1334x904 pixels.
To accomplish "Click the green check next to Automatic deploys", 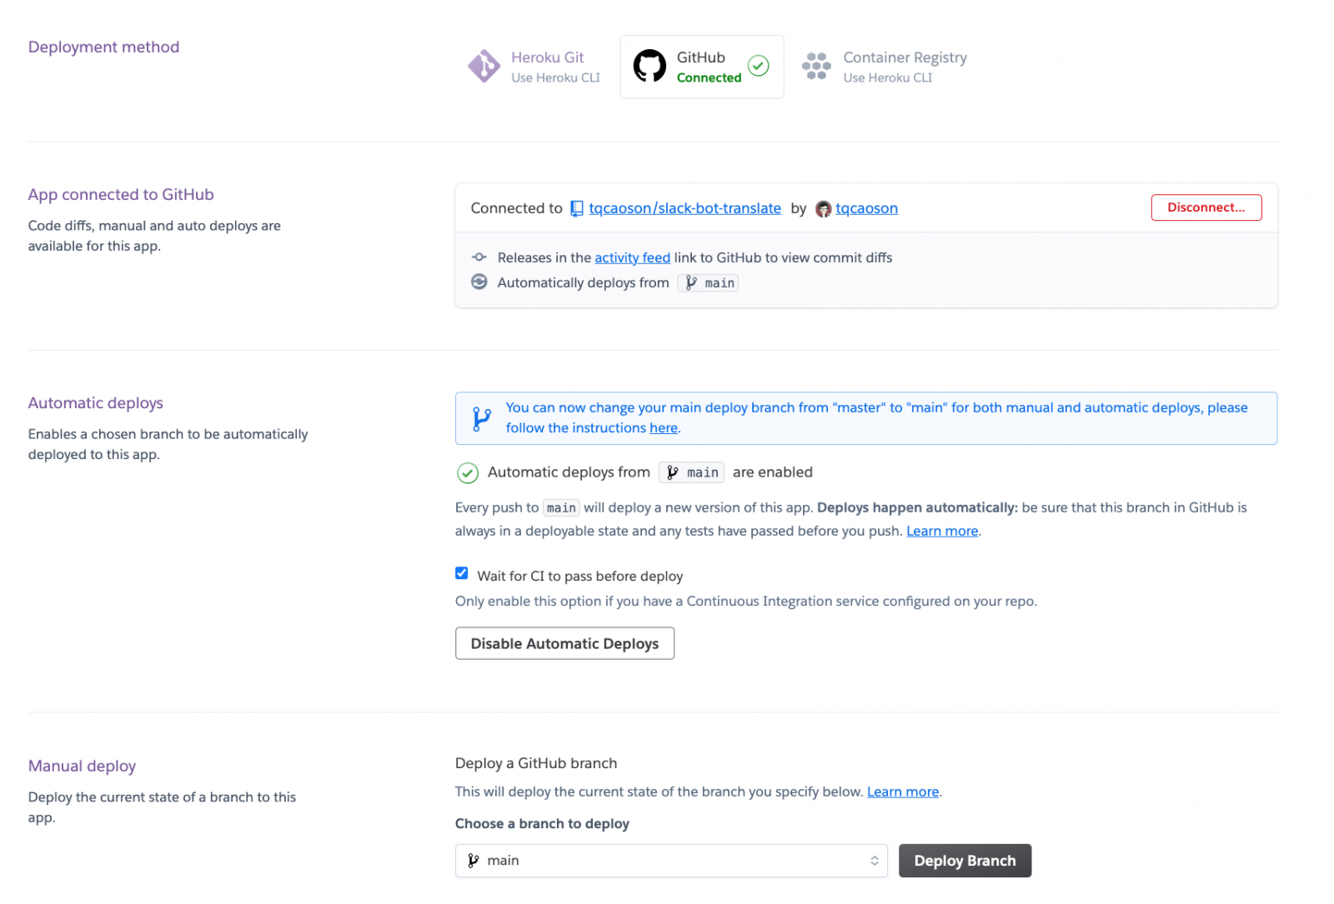I will point(468,473).
